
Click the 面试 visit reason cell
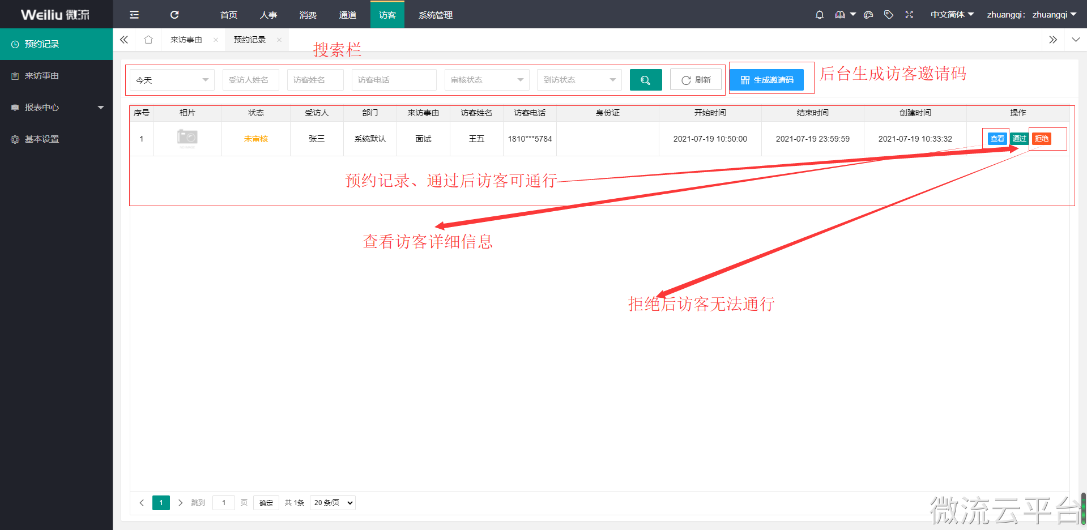[424, 139]
